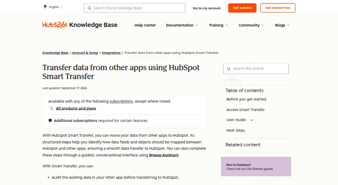The height and width of the screenshot is (185, 338).
Task: Click the New to HubSpot guides banner
Action: [256, 166]
